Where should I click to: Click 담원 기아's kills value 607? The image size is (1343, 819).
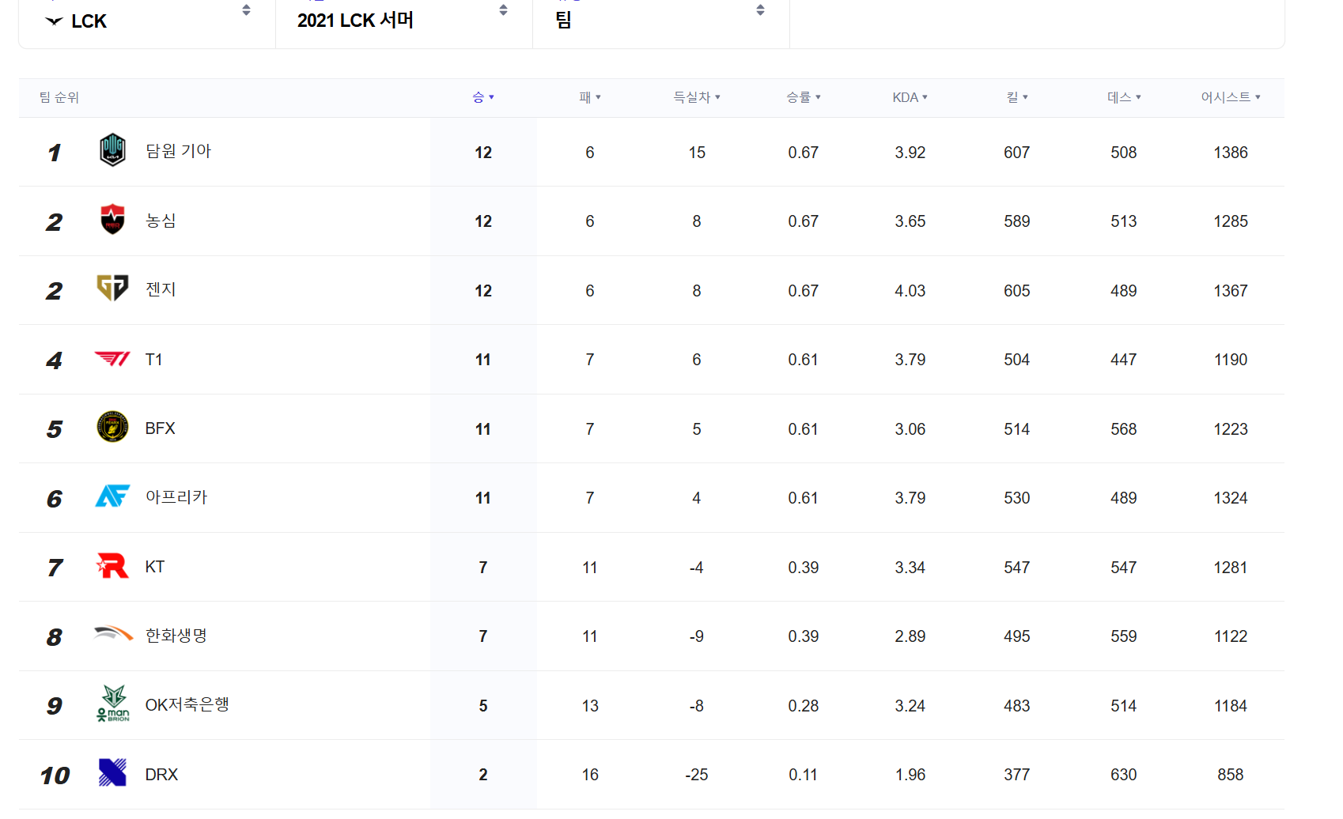(1017, 153)
